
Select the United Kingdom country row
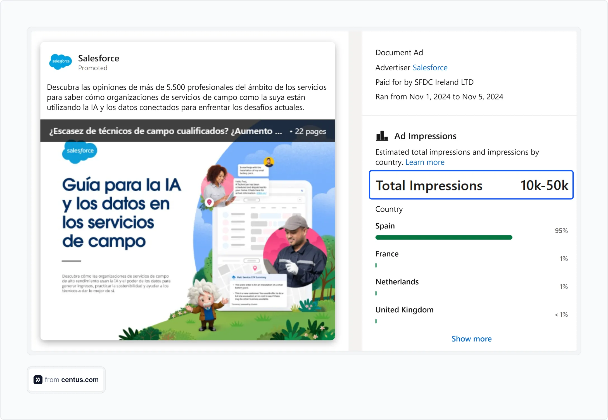pyautogui.click(x=404, y=309)
